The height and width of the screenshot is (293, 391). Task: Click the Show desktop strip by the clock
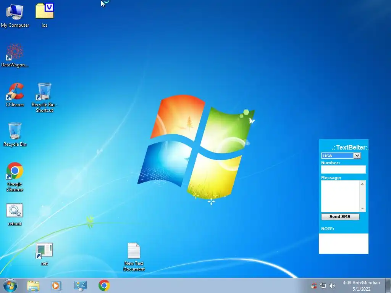(x=388, y=285)
